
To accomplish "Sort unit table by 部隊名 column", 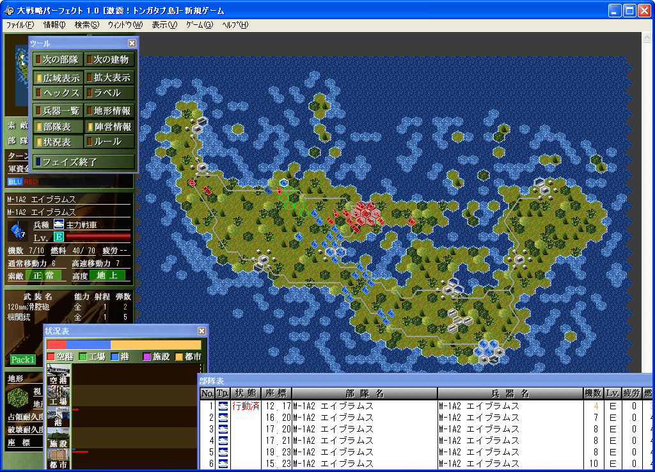I will tap(365, 393).
